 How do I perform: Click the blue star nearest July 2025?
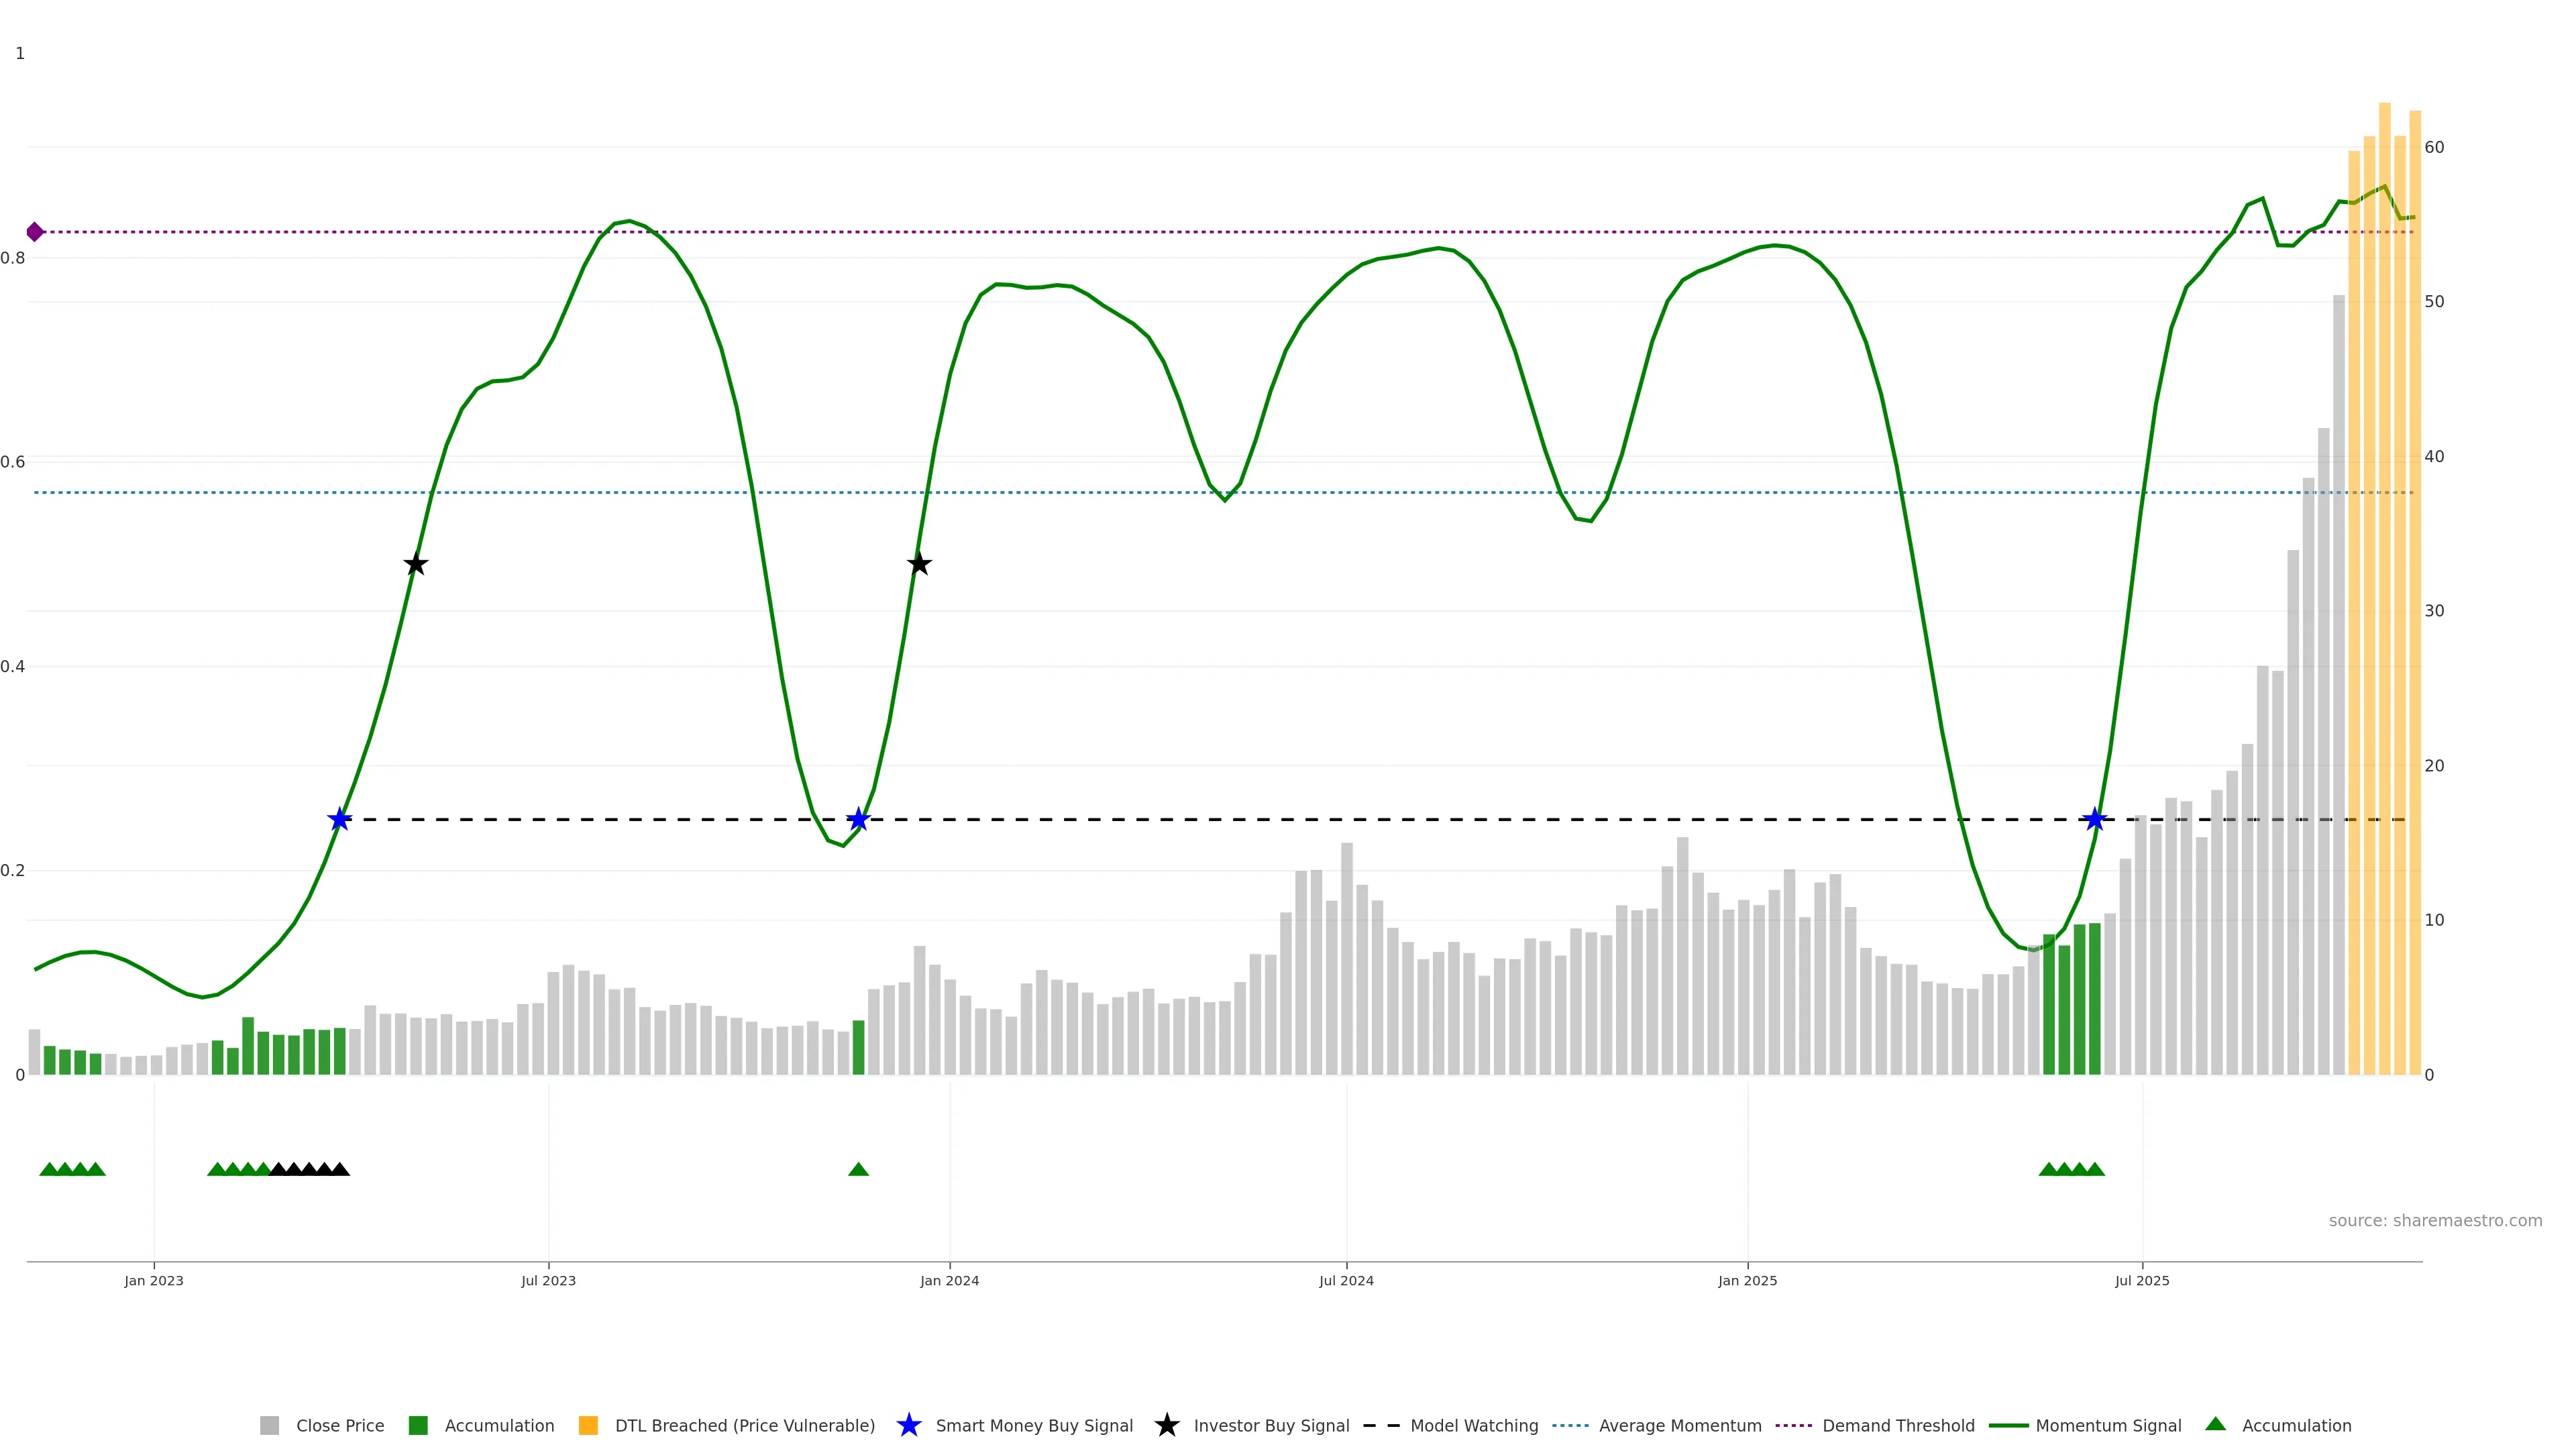coord(2094,820)
